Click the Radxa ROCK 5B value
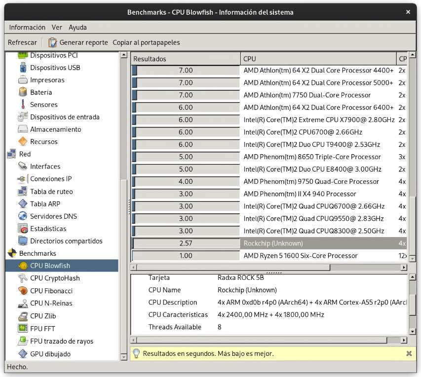The height and width of the screenshot is (377, 421). (240, 277)
